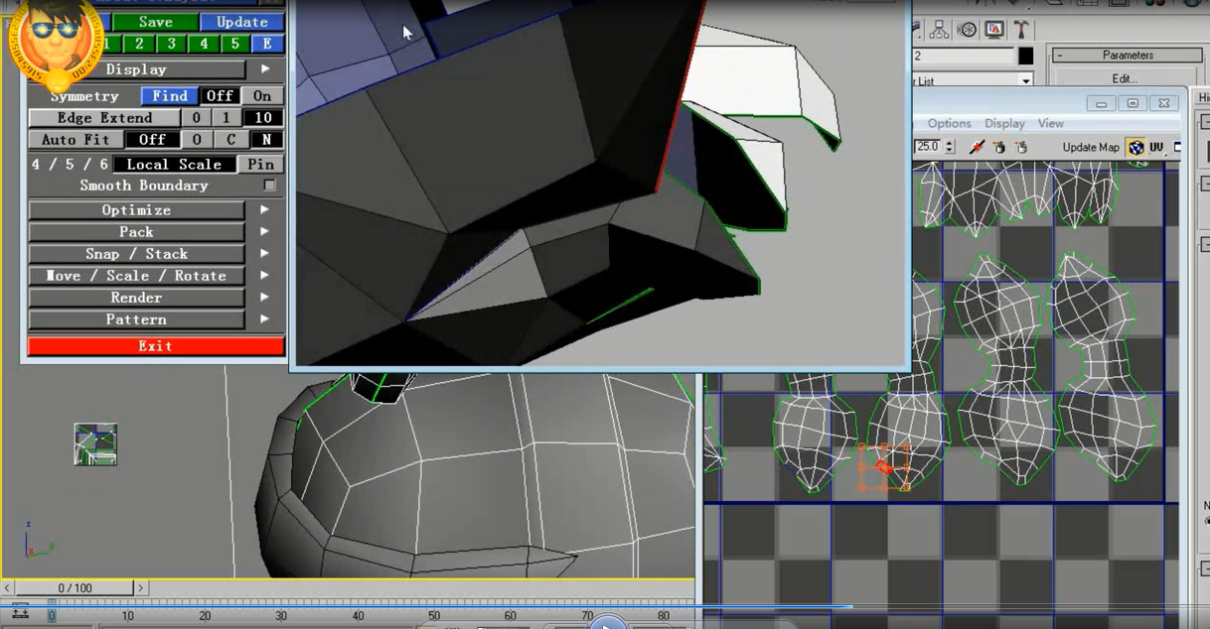This screenshot has height=629, width=1210.
Task: Set Auto Fit to Off
Action: 152,140
